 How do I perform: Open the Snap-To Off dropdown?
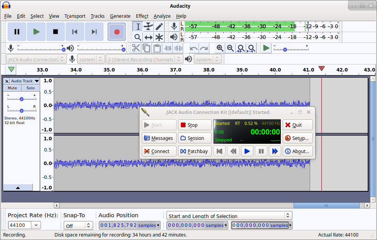pyautogui.click(x=78, y=226)
